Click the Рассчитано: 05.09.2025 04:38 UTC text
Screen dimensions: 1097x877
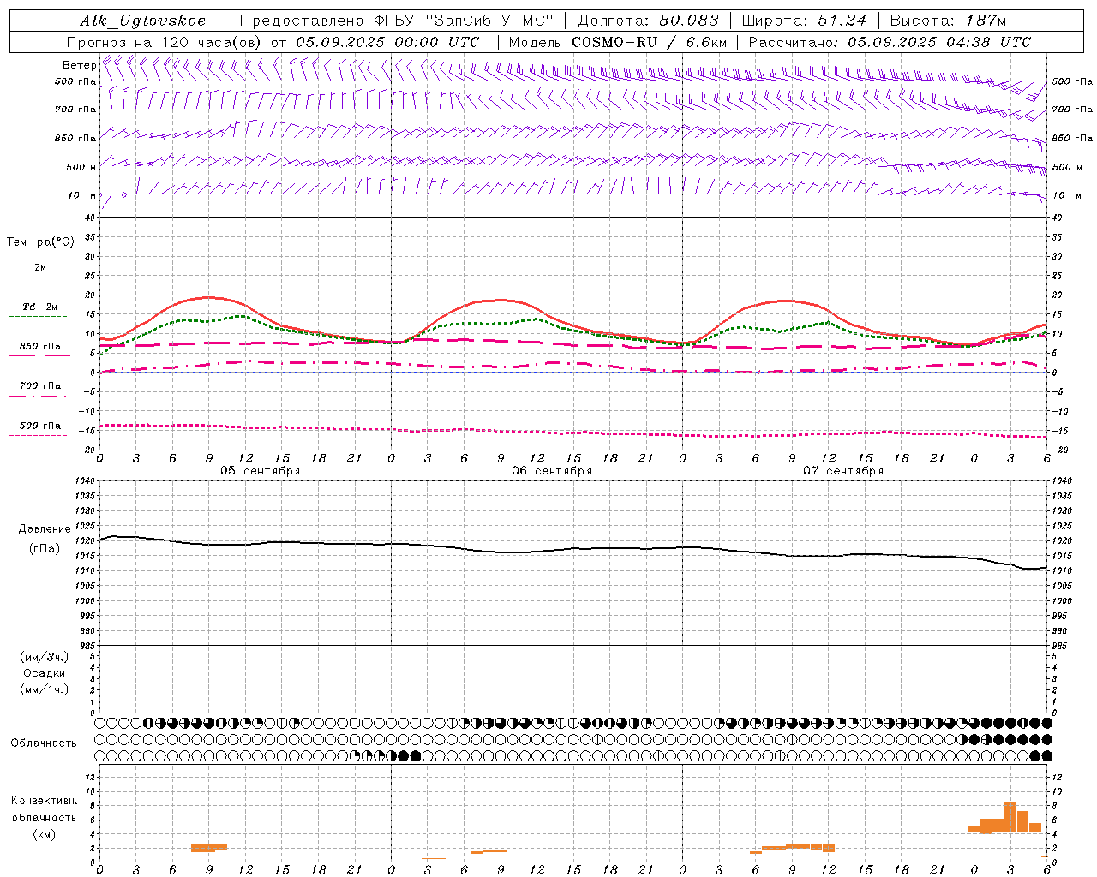(x=890, y=42)
